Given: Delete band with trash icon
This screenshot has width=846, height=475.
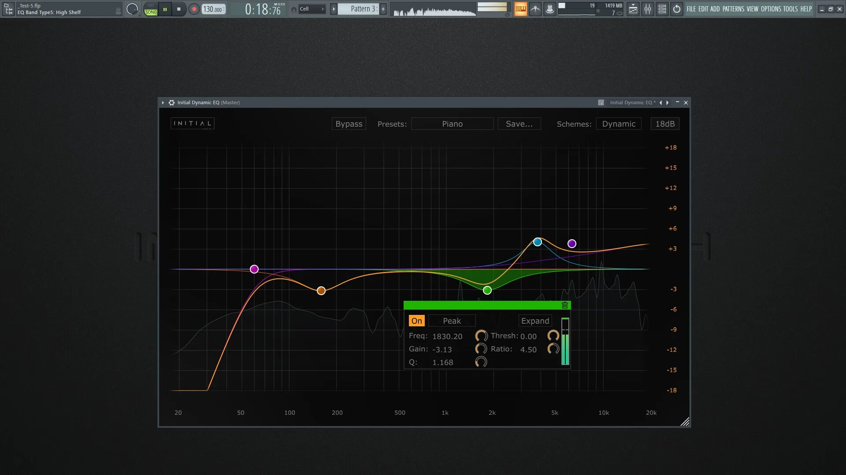Looking at the screenshot, I should point(565,305).
